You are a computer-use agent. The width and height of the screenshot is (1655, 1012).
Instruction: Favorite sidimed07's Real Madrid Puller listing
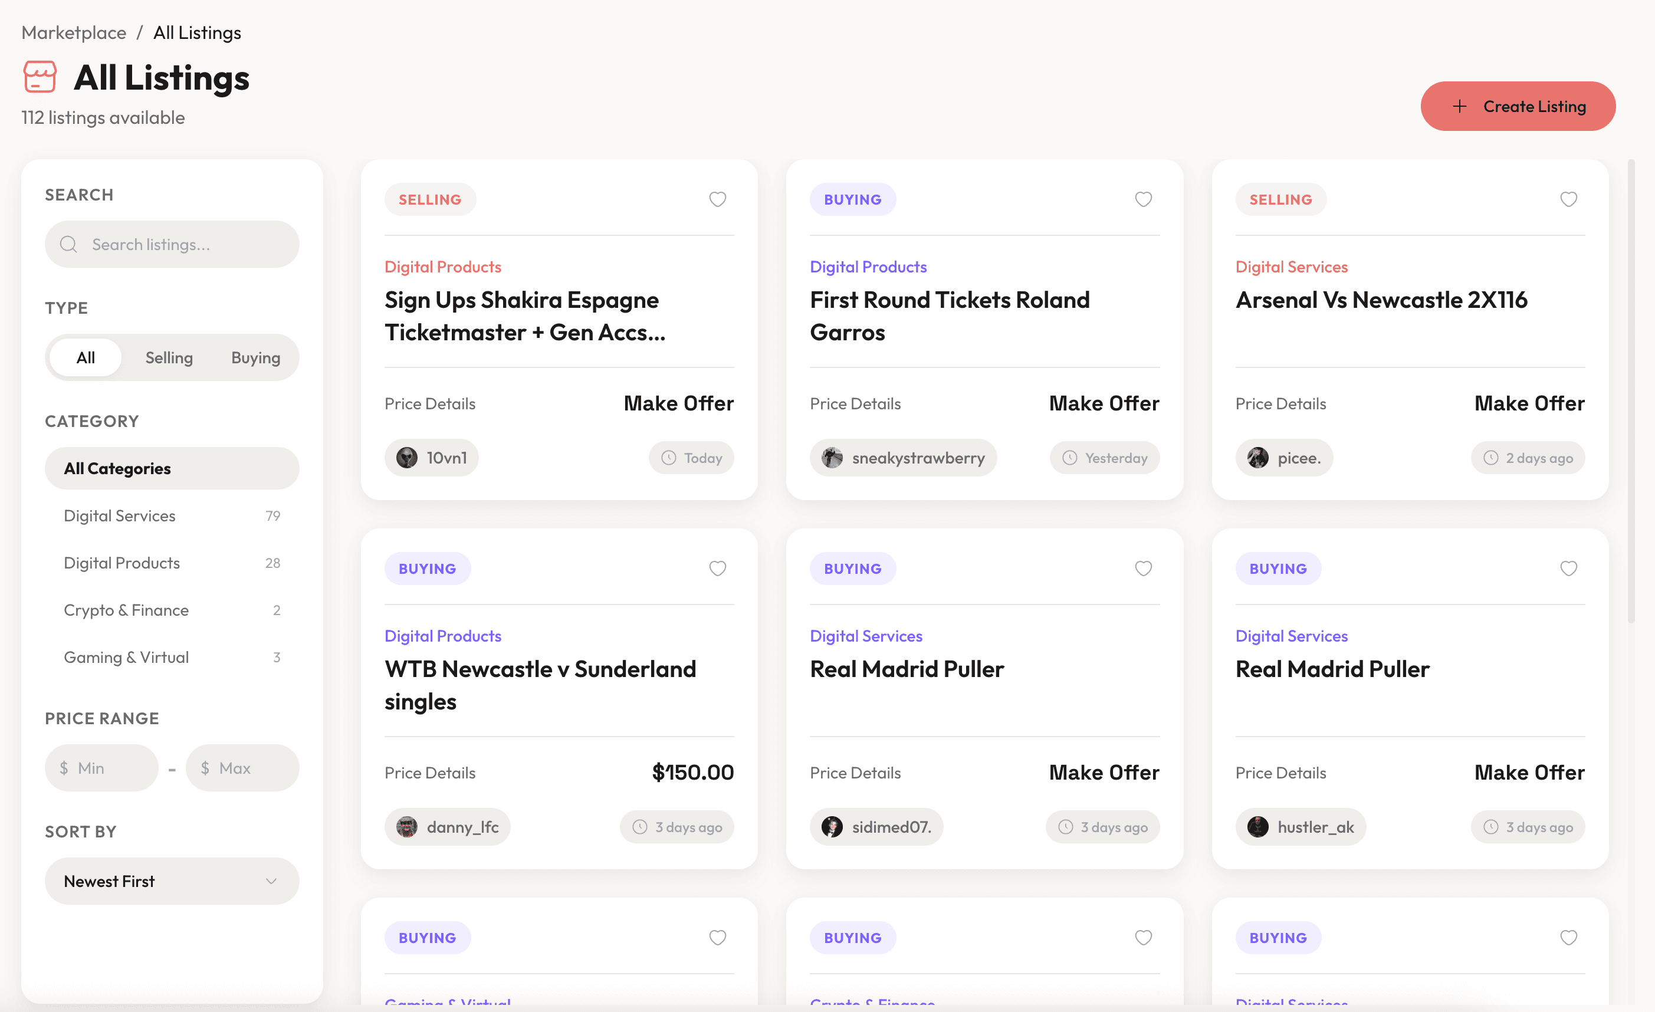pyautogui.click(x=1143, y=569)
